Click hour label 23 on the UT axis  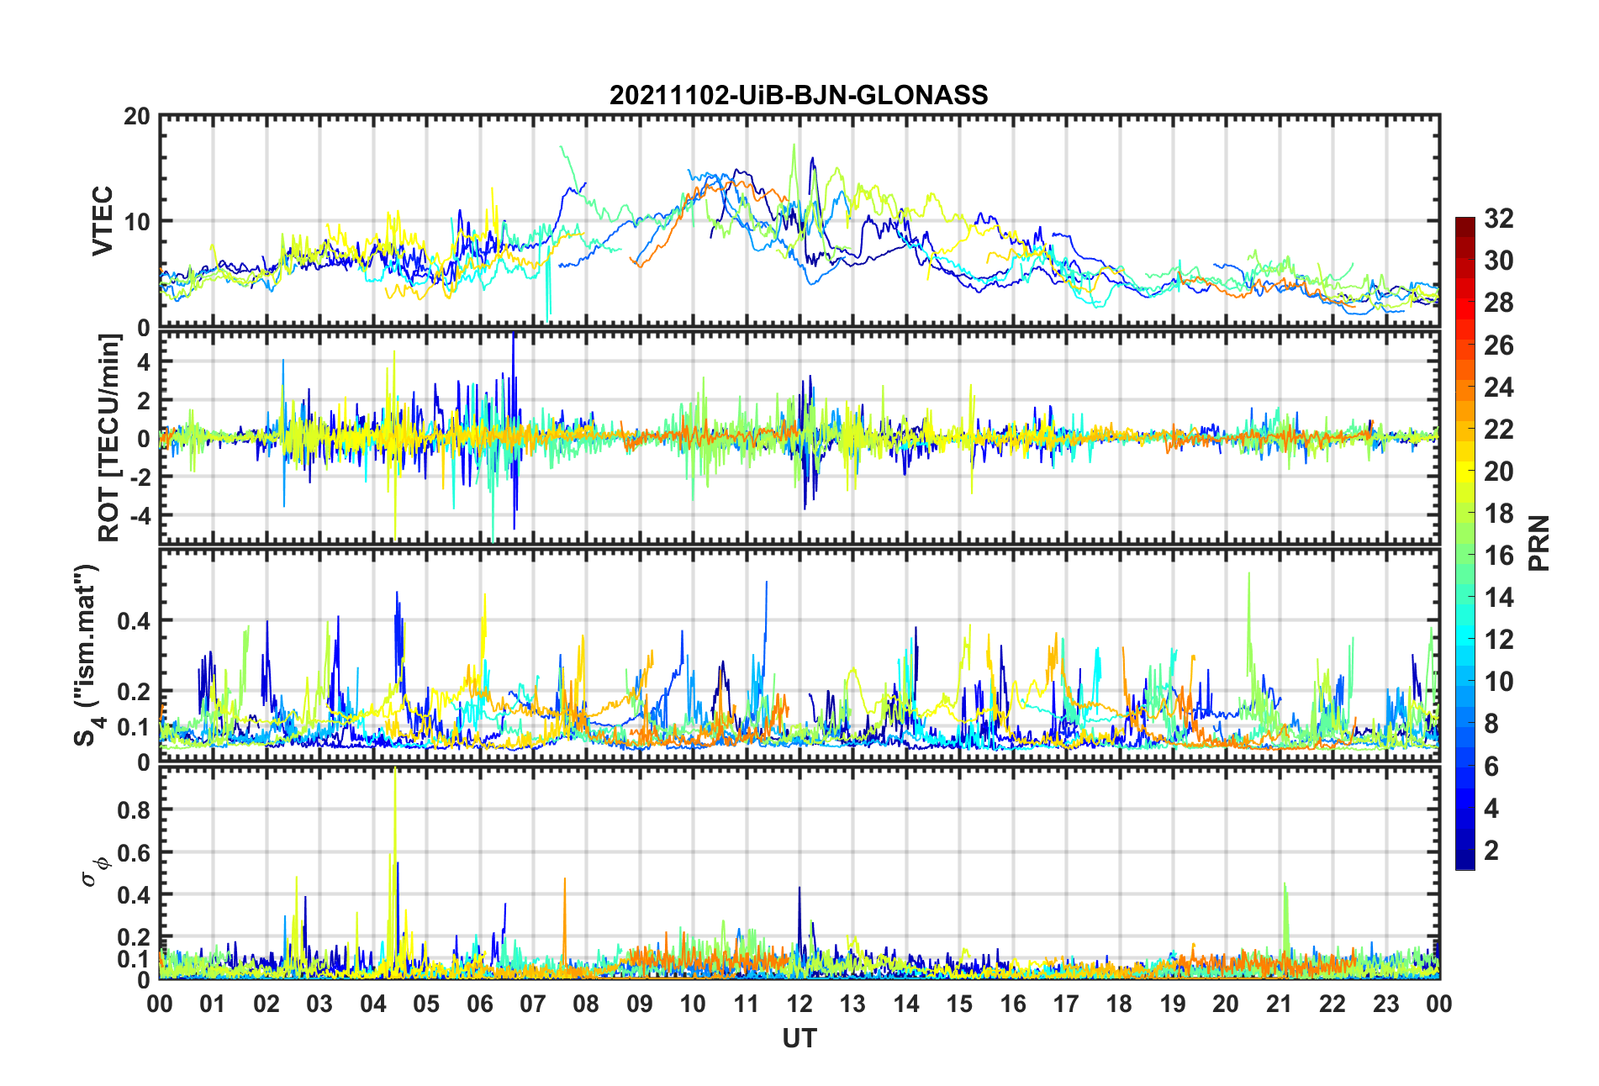click(1385, 1004)
